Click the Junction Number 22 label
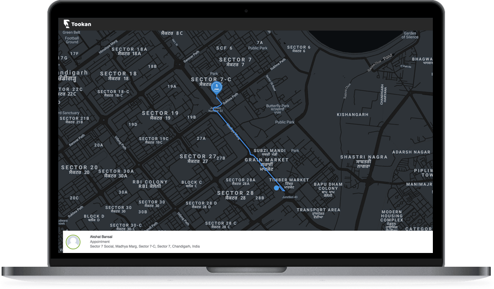The image size is (494, 289). click(216, 109)
